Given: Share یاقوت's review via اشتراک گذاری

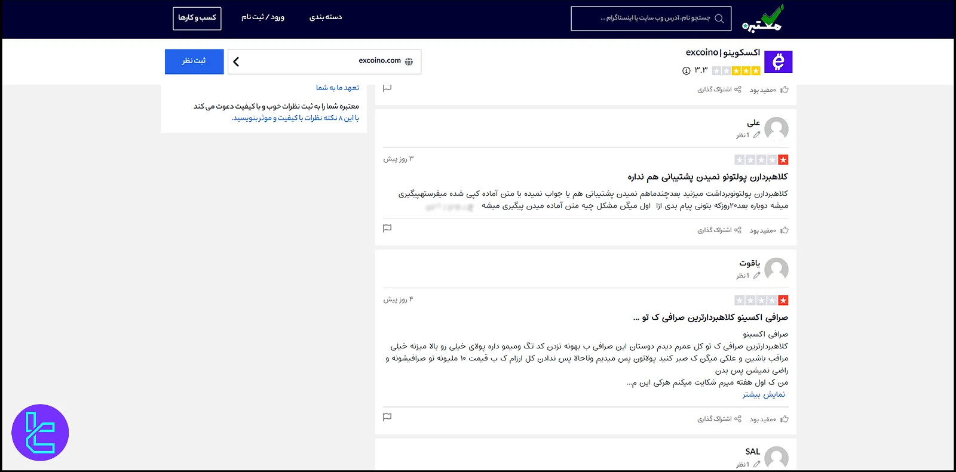Looking at the screenshot, I should 719,419.
